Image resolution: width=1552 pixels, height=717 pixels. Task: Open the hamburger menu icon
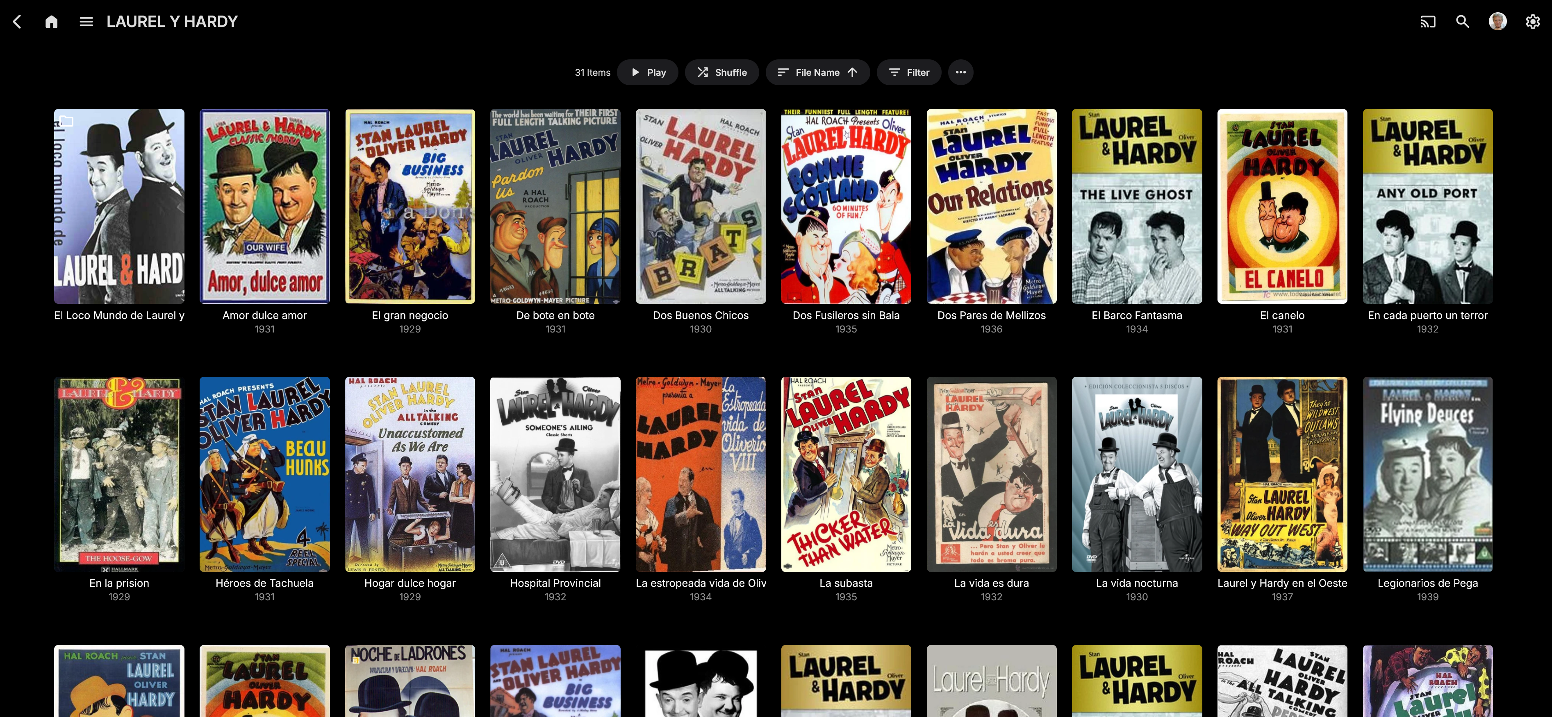click(x=86, y=22)
